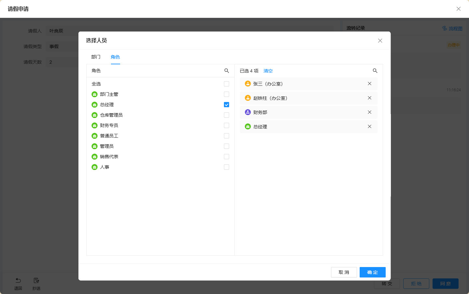
Task: Enable the 财务专员 checkbox
Action: [227, 125]
